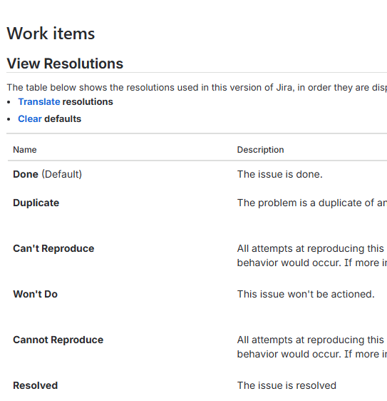Click the Clear defaults link
Image resolution: width=387 pixels, height=401 pixels.
tap(30, 119)
